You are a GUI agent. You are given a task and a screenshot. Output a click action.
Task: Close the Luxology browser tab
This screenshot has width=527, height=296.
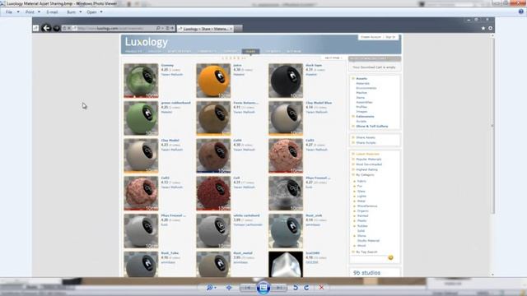point(231,29)
